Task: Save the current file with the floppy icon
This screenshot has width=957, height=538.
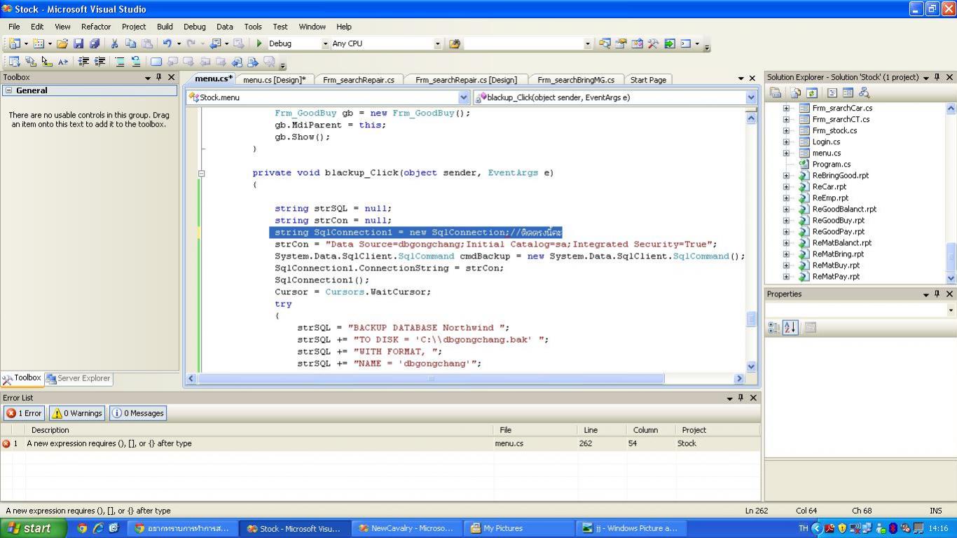Action: click(x=78, y=43)
